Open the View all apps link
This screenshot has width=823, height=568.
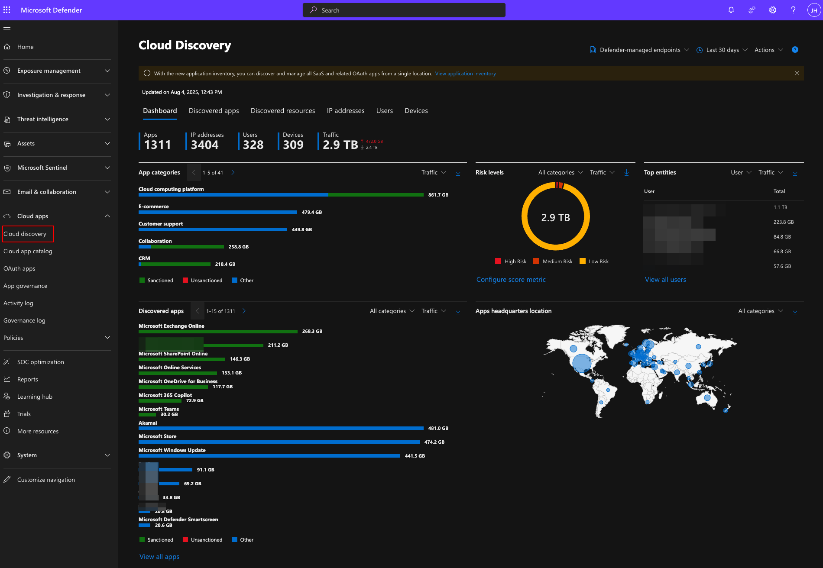pos(159,557)
